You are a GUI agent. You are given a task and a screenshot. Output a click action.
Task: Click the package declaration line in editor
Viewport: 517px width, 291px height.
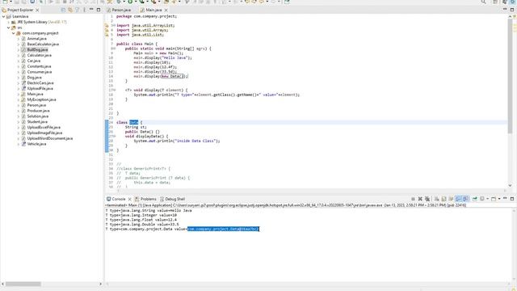pyautogui.click(x=146, y=16)
